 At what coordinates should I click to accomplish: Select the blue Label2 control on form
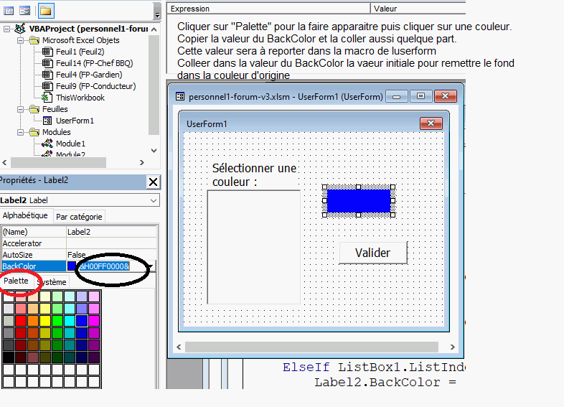coord(359,201)
